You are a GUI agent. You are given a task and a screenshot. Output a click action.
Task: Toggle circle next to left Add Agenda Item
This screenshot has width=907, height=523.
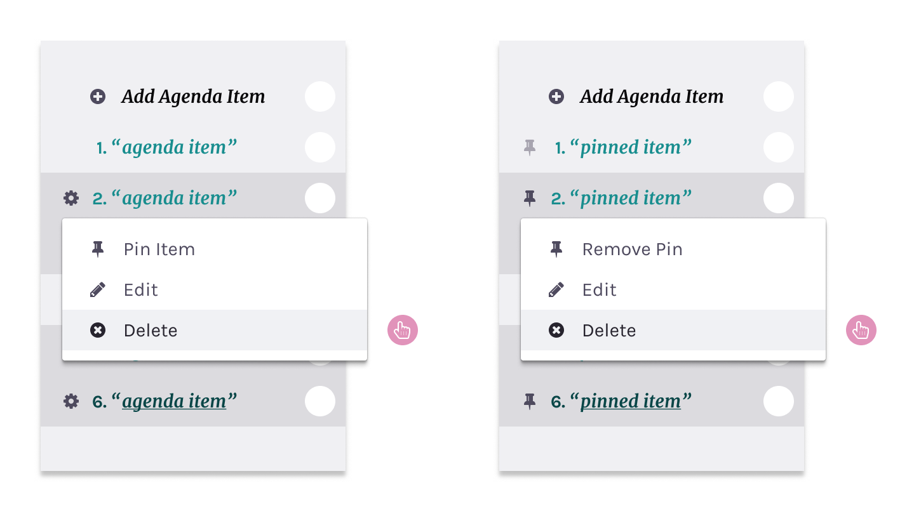(320, 96)
